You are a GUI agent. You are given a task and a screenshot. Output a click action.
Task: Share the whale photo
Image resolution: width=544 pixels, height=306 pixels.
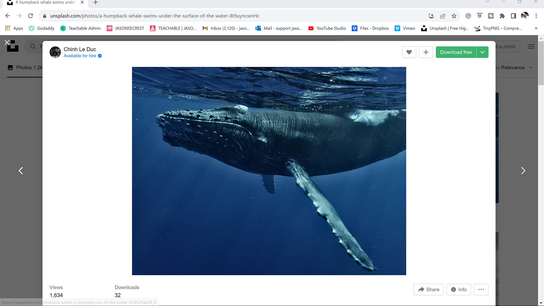tap(428, 290)
